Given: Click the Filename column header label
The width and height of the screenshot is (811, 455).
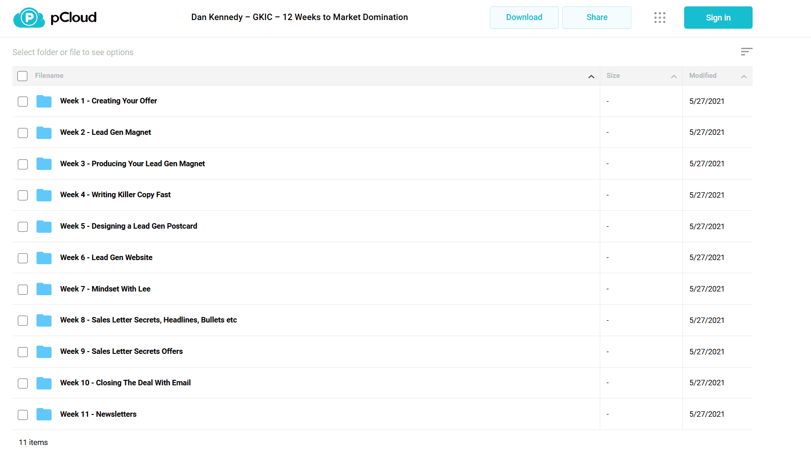Looking at the screenshot, I should (49, 76).
